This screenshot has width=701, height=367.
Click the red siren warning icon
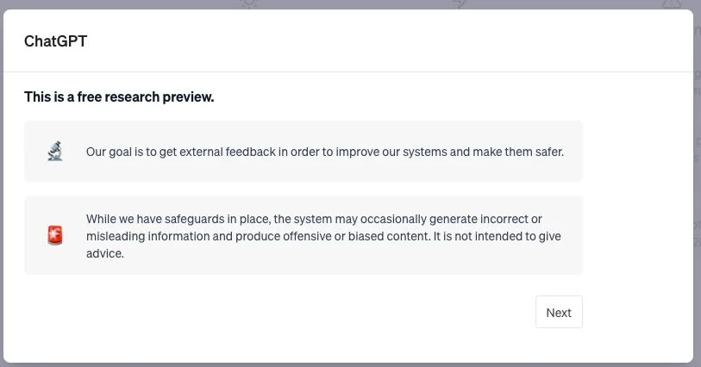(x=55, y=235)
